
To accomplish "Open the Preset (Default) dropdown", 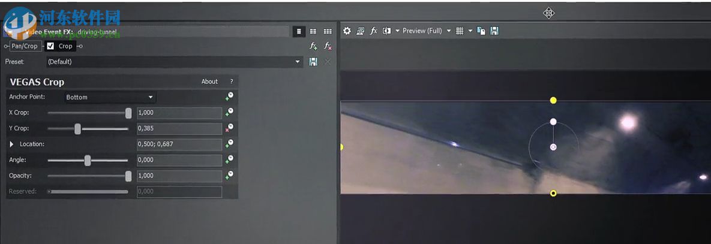I will tap(174, 62).
